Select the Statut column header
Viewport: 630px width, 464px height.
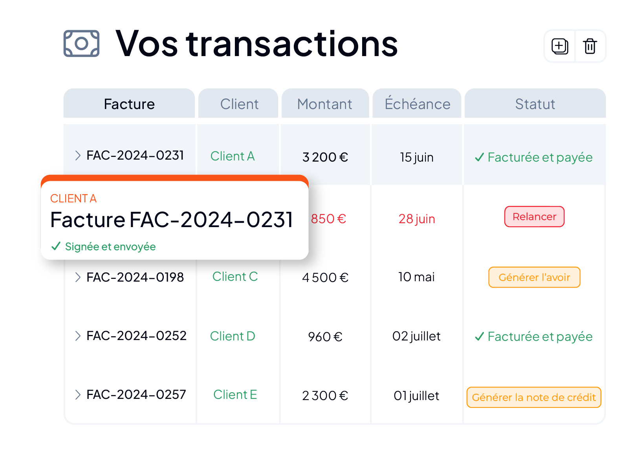pos(535,103)
